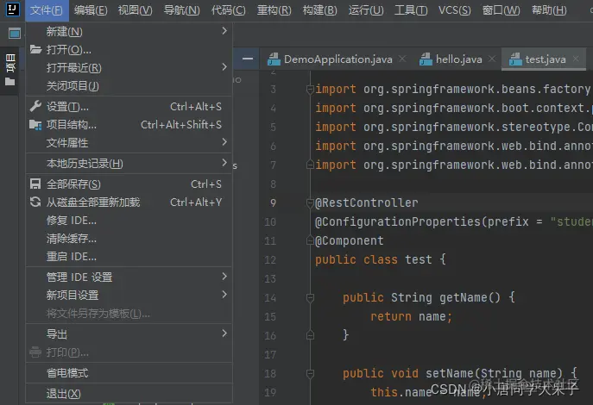593x405 pixels.
Task: Click the text 'public class test {'
Action: 381,259
